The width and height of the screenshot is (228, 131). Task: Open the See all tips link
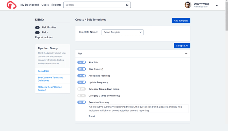(x=44, y=71)
